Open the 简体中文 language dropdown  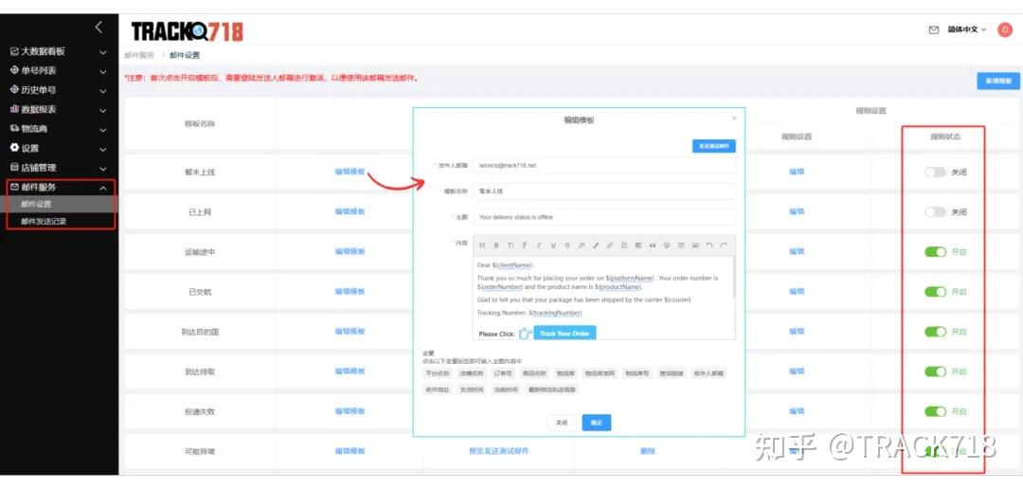(x=967, y=30)
